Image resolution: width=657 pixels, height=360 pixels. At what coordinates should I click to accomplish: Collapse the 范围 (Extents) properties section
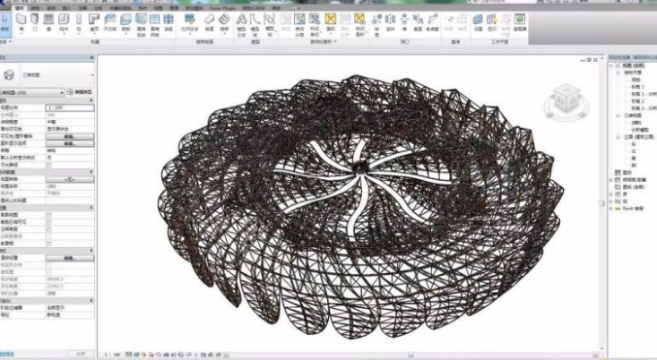pos(91,208)
